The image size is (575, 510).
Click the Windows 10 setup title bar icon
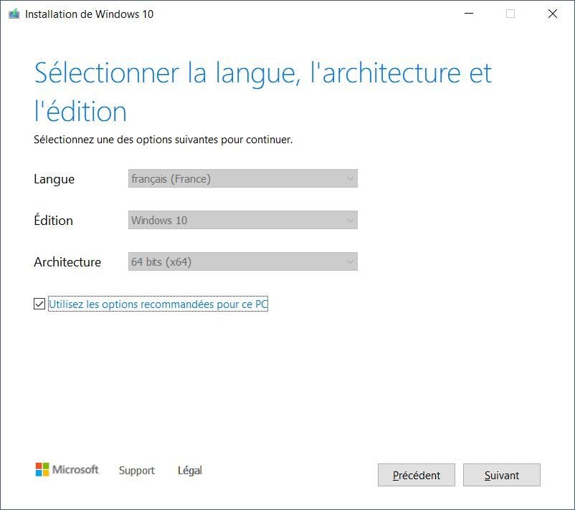pyautogui.click(x=14, y=14)
